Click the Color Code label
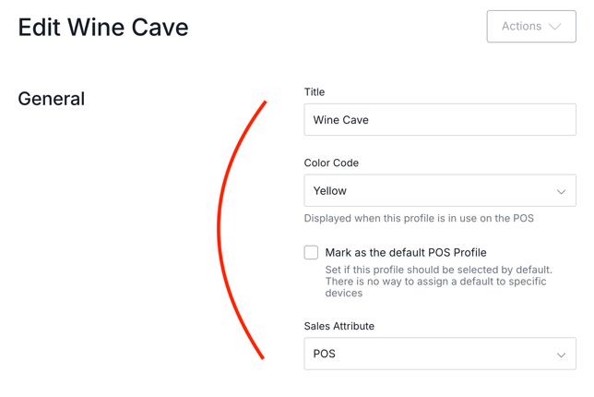 point(331,163)
